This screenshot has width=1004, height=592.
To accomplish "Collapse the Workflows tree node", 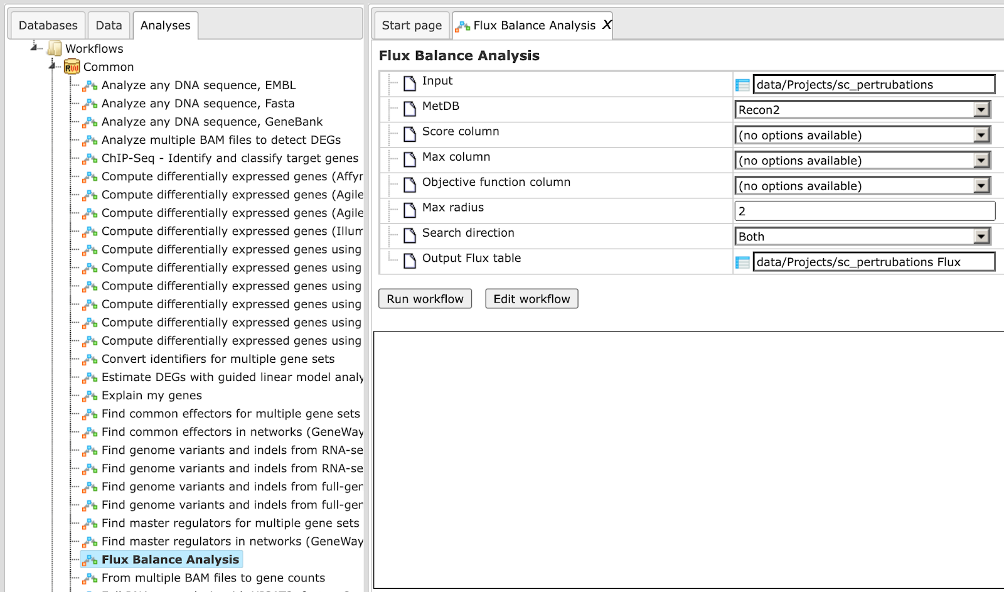I will click(x=34, y=47).
